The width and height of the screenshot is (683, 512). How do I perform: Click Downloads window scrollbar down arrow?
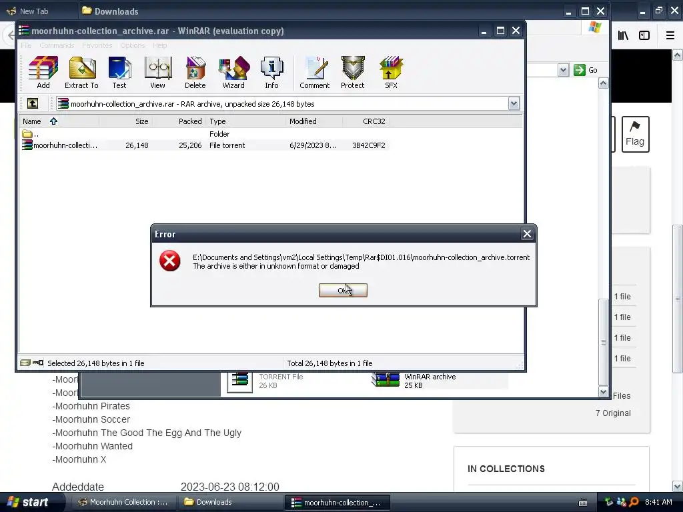[x=603, y=391]
